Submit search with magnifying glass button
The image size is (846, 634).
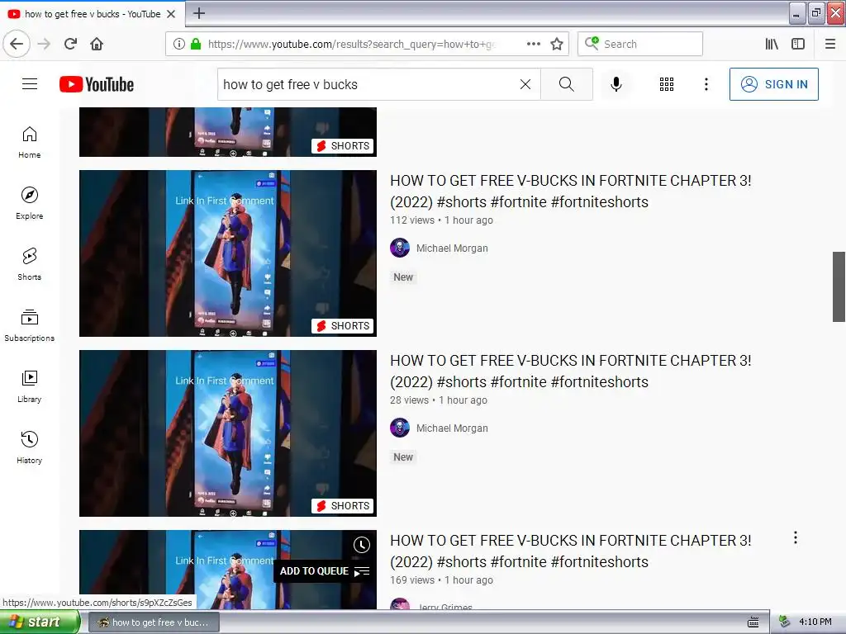[x=567, y=84]
